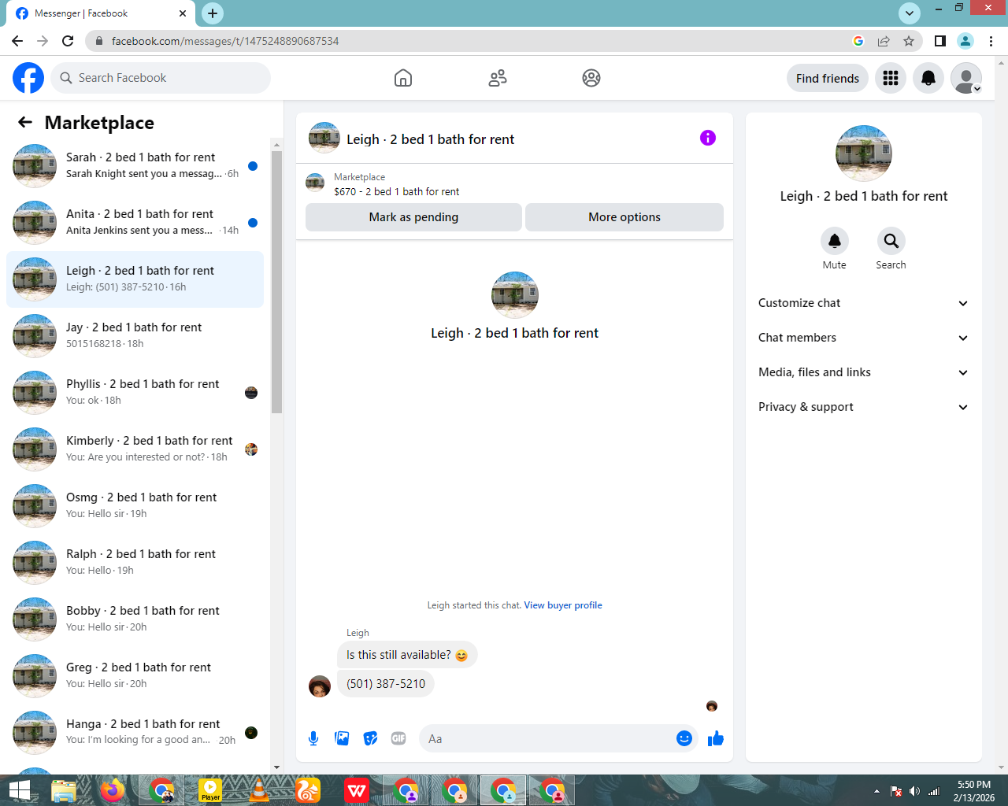The image size is (1008, 806).
Task: Open the Friends icon in top navigation
Action: [x=498, y=78]
